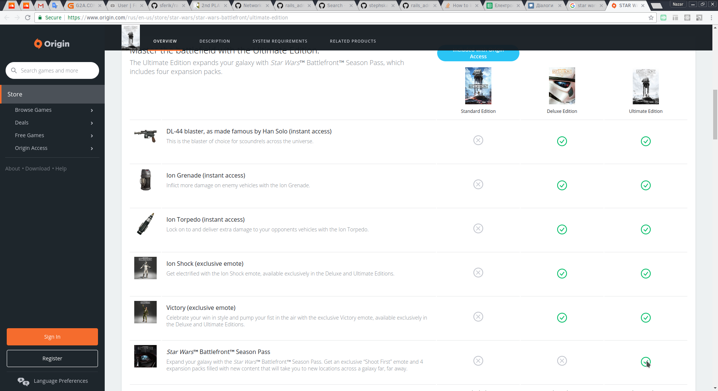718x391 pixels.
Task: Click the orange Sign In button
Action: [x=52, y=337]
